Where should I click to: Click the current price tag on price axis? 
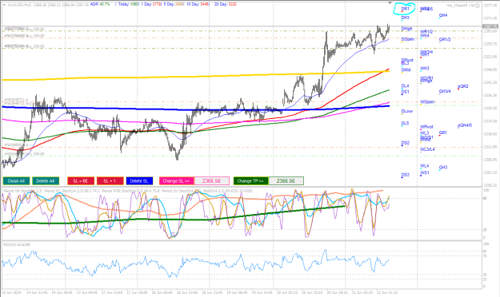(x=490, y=26)
